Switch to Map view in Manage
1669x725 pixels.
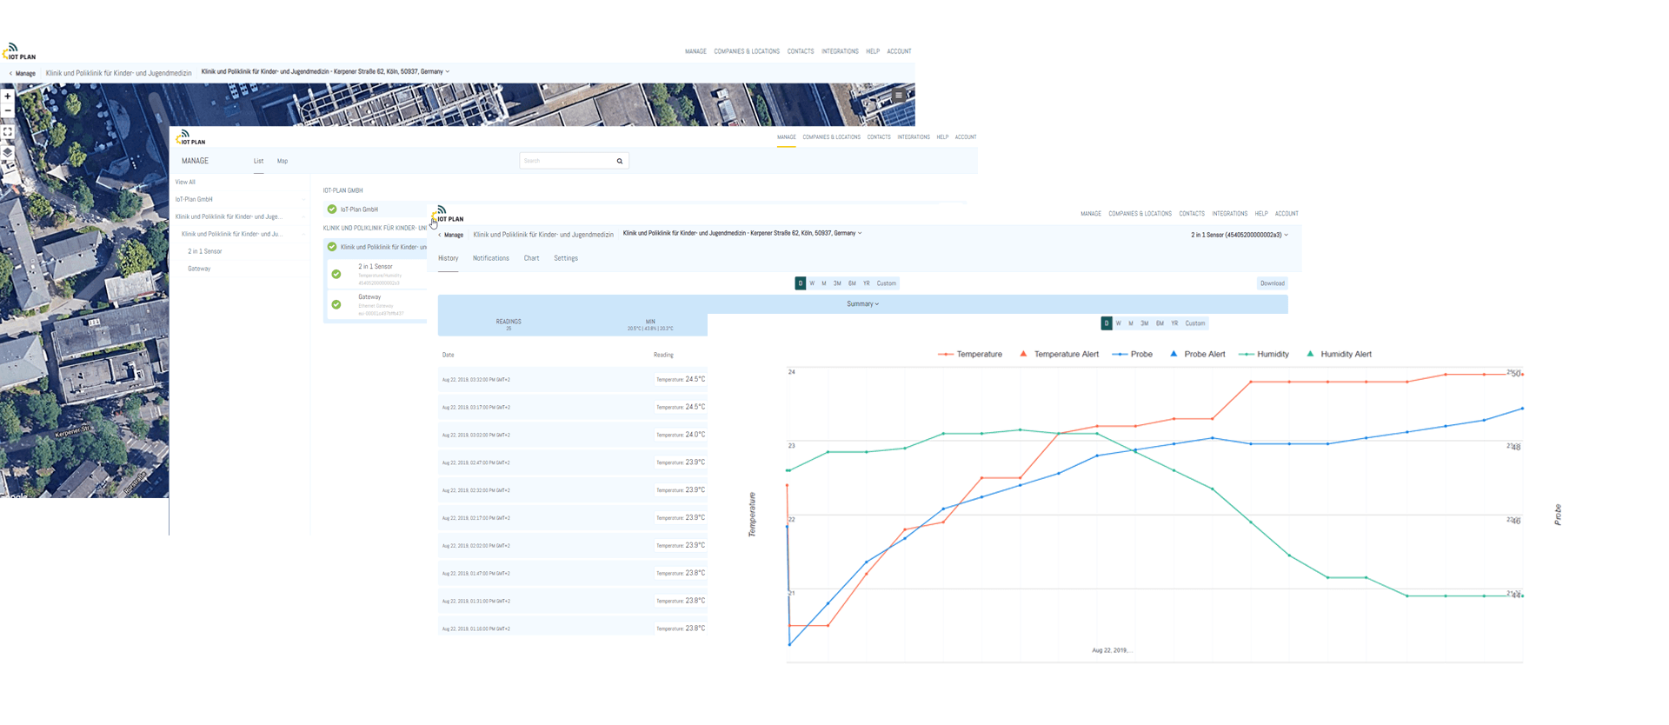point(283,161)
